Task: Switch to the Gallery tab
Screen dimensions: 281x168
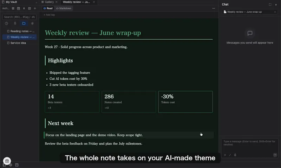Action: click(x=47, y=2)
